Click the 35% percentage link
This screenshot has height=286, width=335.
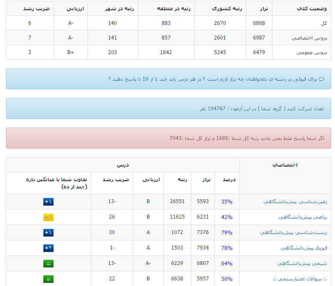pyautogui.click(x=226, y=202)
